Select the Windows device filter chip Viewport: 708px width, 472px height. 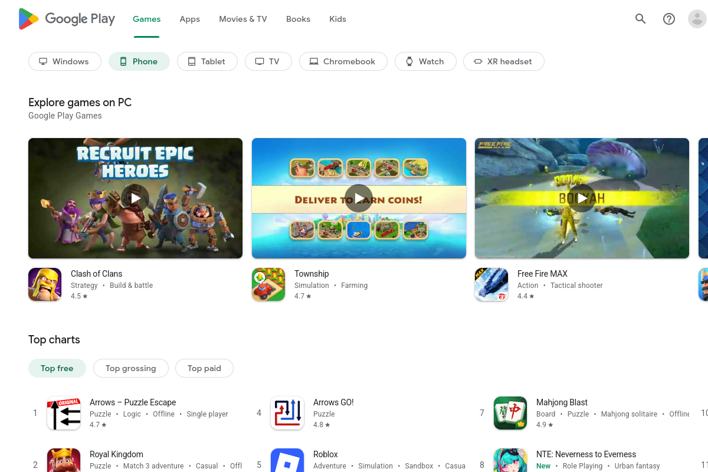tap(65, 61)
